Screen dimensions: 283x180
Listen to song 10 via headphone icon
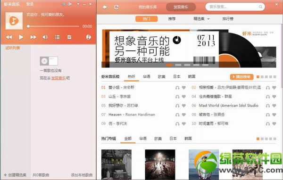coord(268,124)
